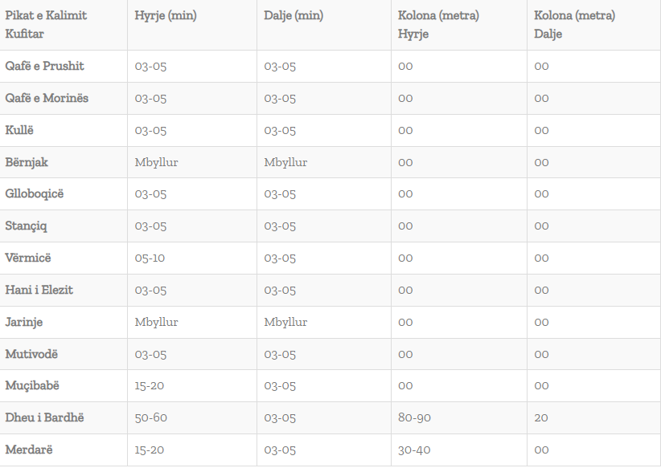Viewport: 661px width, 468px height.
Task: Click the Kolona (metra) Dalje header
Action: coord(574,25)
